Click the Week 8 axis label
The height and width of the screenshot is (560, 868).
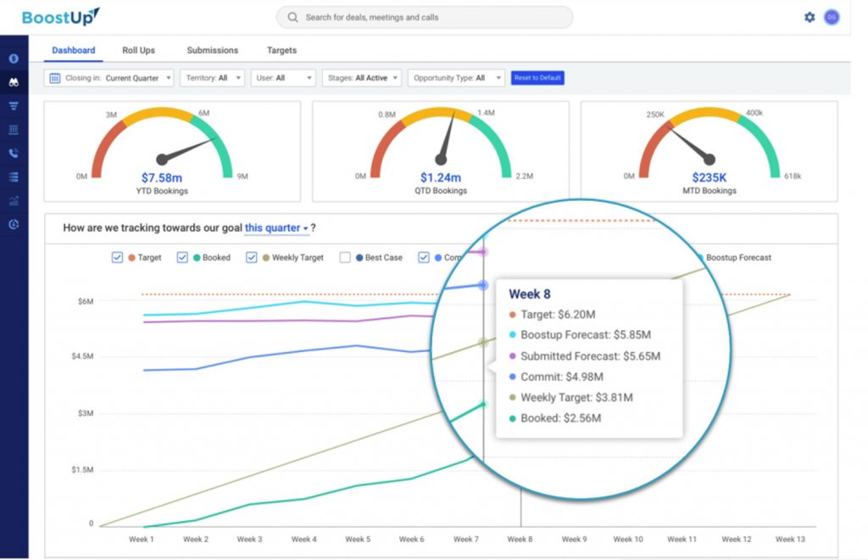coord(520,539)
